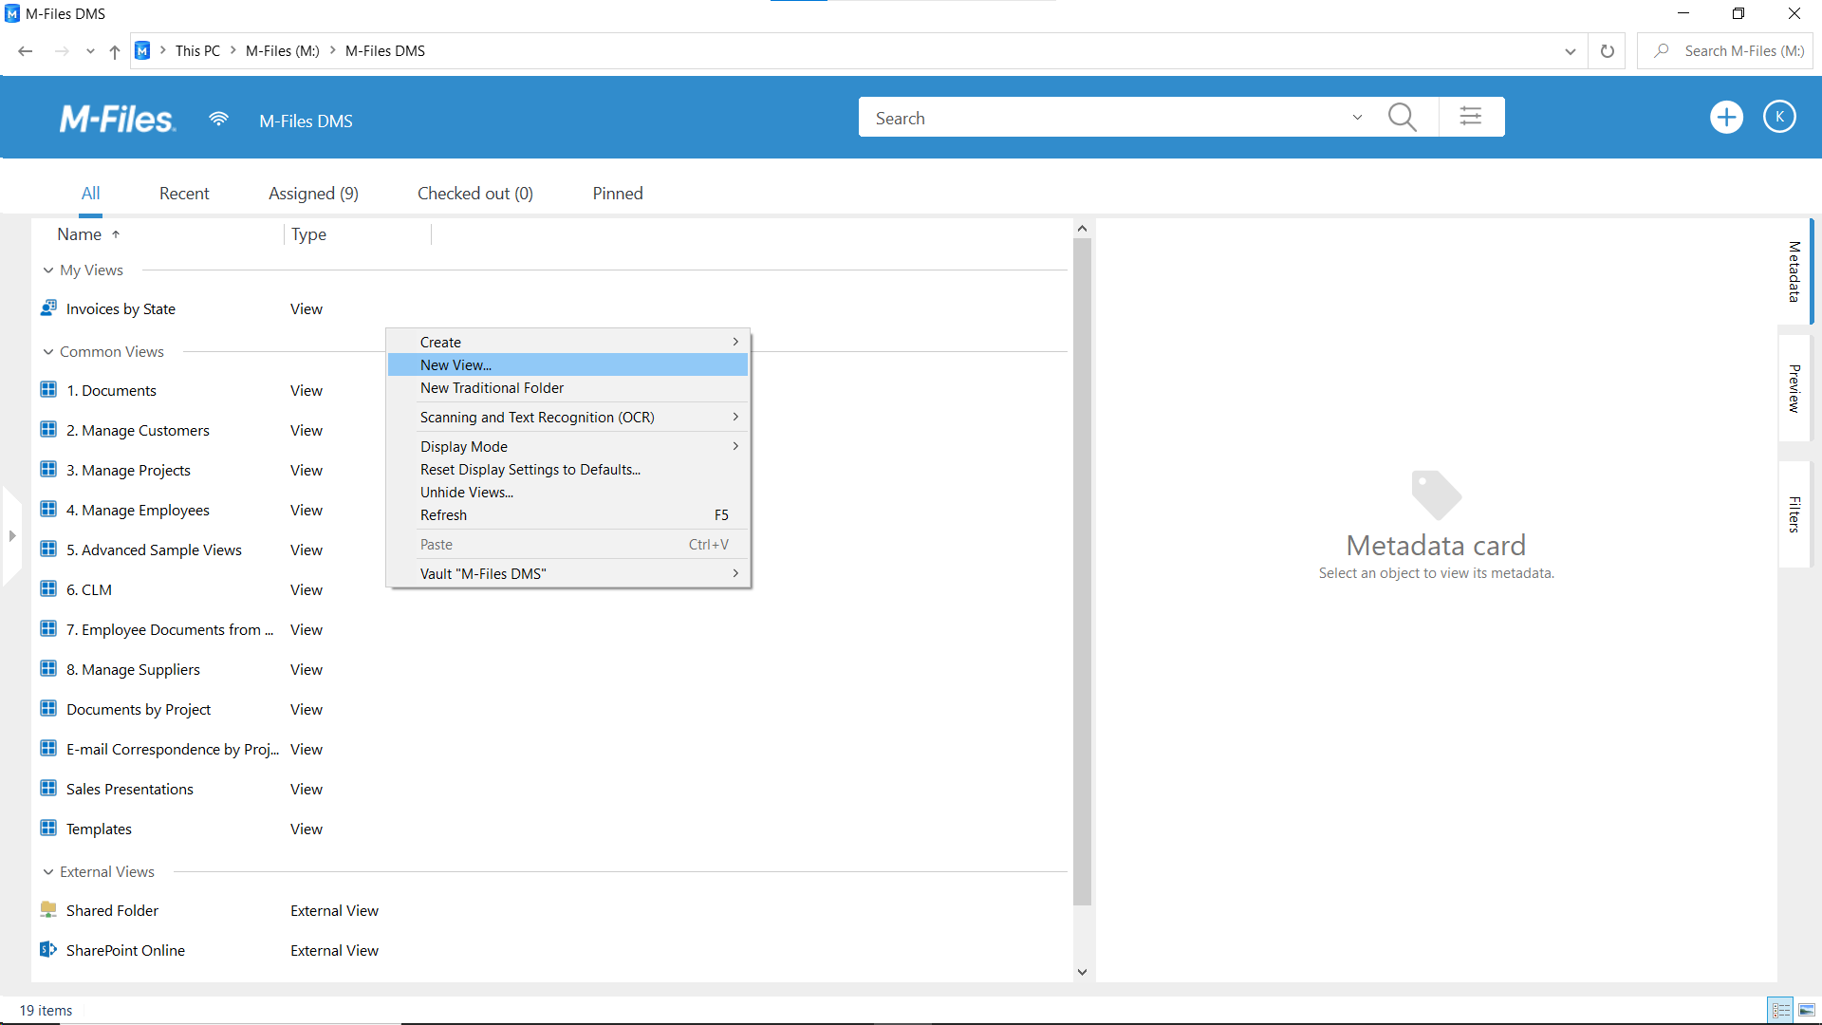Viewport: 1822px width, 1025px height.
Task: Select Reset Display Settings to Defaults...
Action: (567, 470)
